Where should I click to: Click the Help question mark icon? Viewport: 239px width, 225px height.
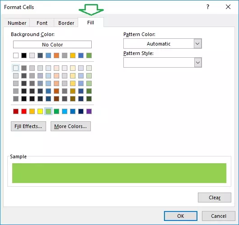tap(208, 7)
